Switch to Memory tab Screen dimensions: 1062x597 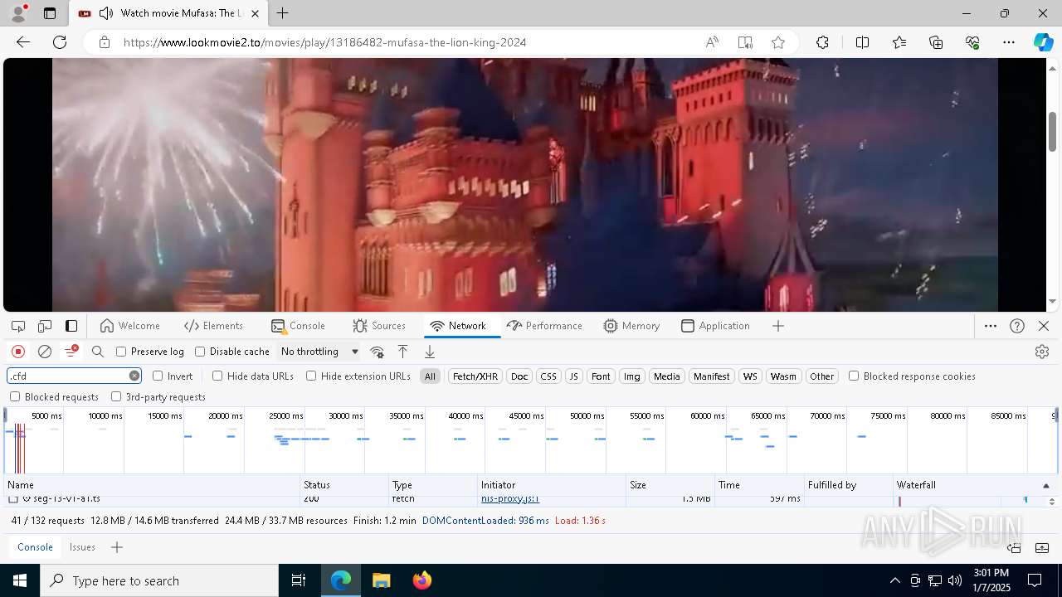tap(631, 326)
